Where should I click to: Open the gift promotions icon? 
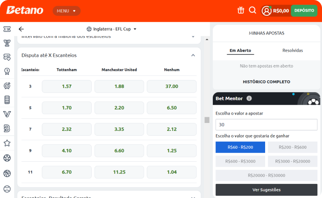(x=241, y=10)
